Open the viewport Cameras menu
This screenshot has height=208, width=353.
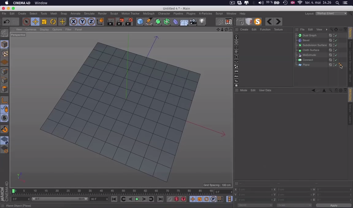click(31, 29)
